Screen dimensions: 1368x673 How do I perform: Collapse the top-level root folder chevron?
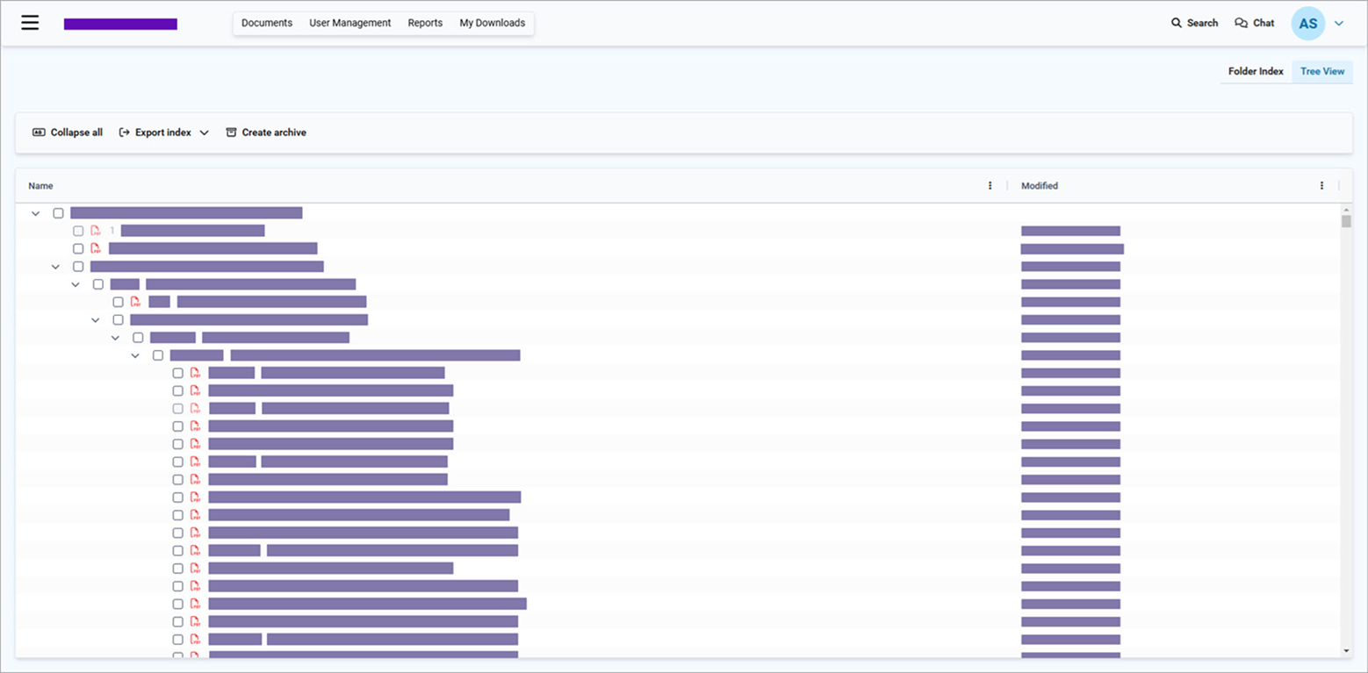(x=36, y=213)
